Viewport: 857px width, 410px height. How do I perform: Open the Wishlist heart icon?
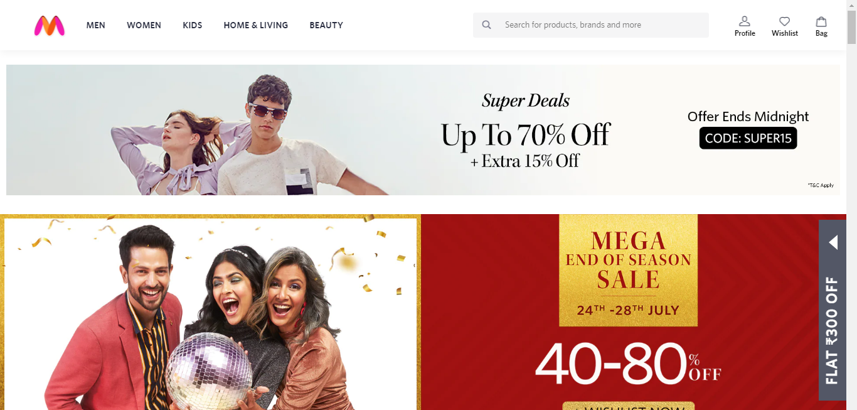(785, 21)
